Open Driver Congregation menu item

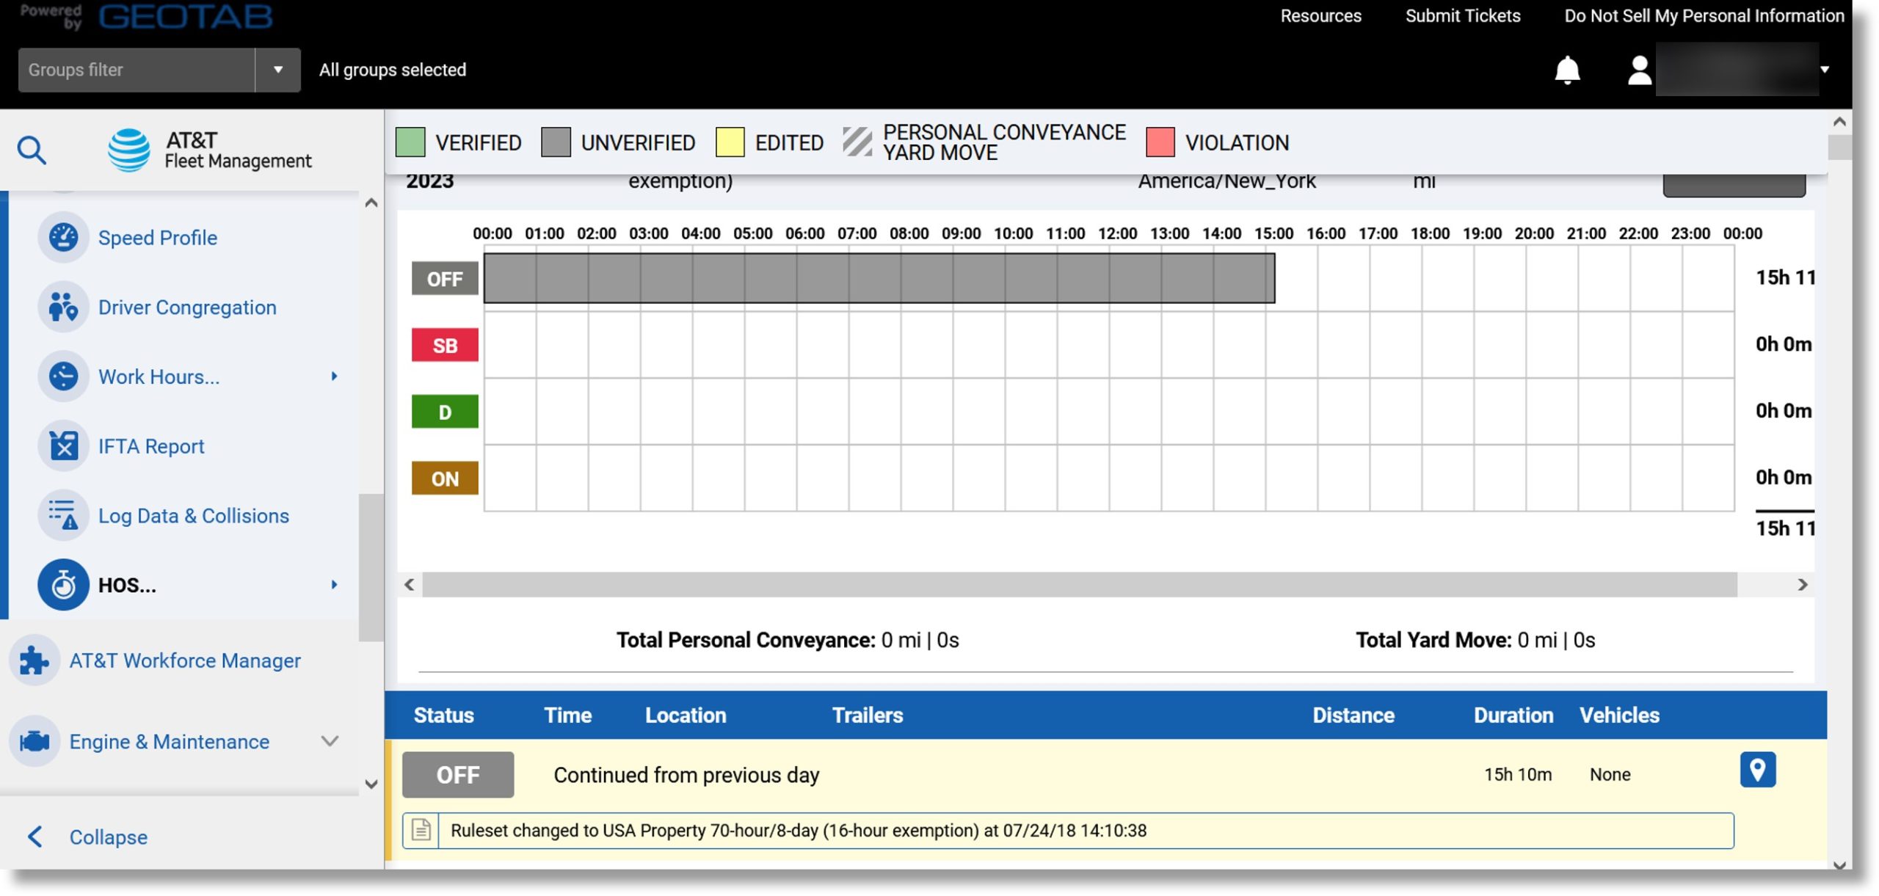click(187, 307)
